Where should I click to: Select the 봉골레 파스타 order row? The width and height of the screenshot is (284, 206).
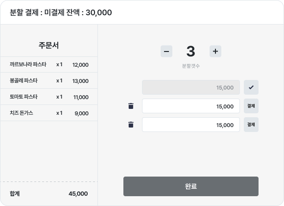[x=49, y=81]
